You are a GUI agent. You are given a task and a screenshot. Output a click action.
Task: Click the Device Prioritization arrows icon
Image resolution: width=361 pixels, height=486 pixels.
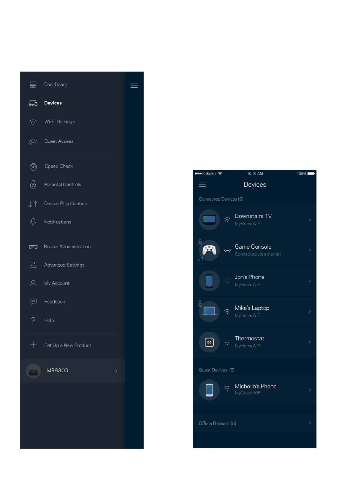point(33,204)
